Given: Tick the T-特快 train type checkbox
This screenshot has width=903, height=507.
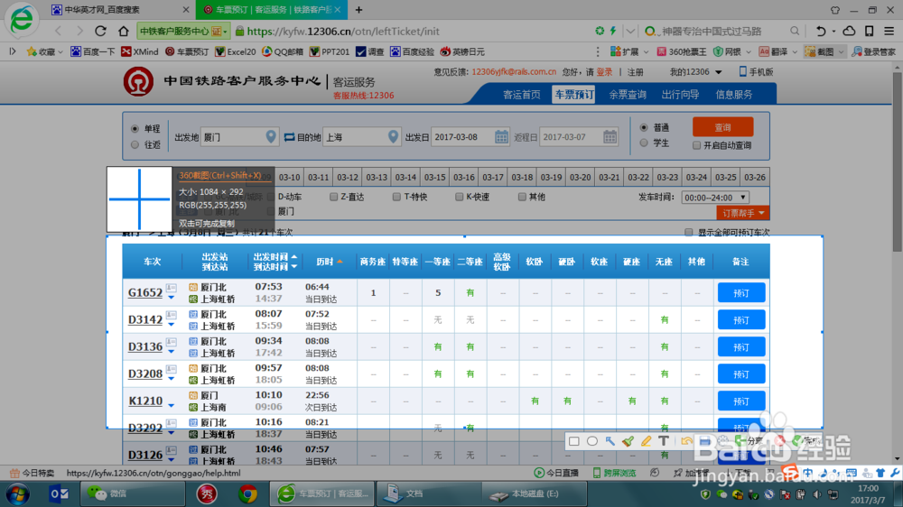Looking at the screenshot, I should coord(396,197).
